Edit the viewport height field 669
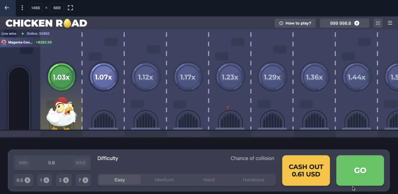This screenshot has height=194, width=398. (x=57, y=8)
